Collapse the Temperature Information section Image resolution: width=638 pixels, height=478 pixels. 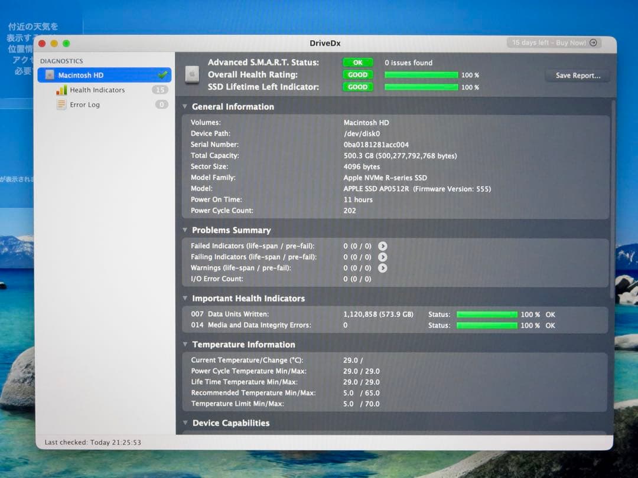[185, 345]
